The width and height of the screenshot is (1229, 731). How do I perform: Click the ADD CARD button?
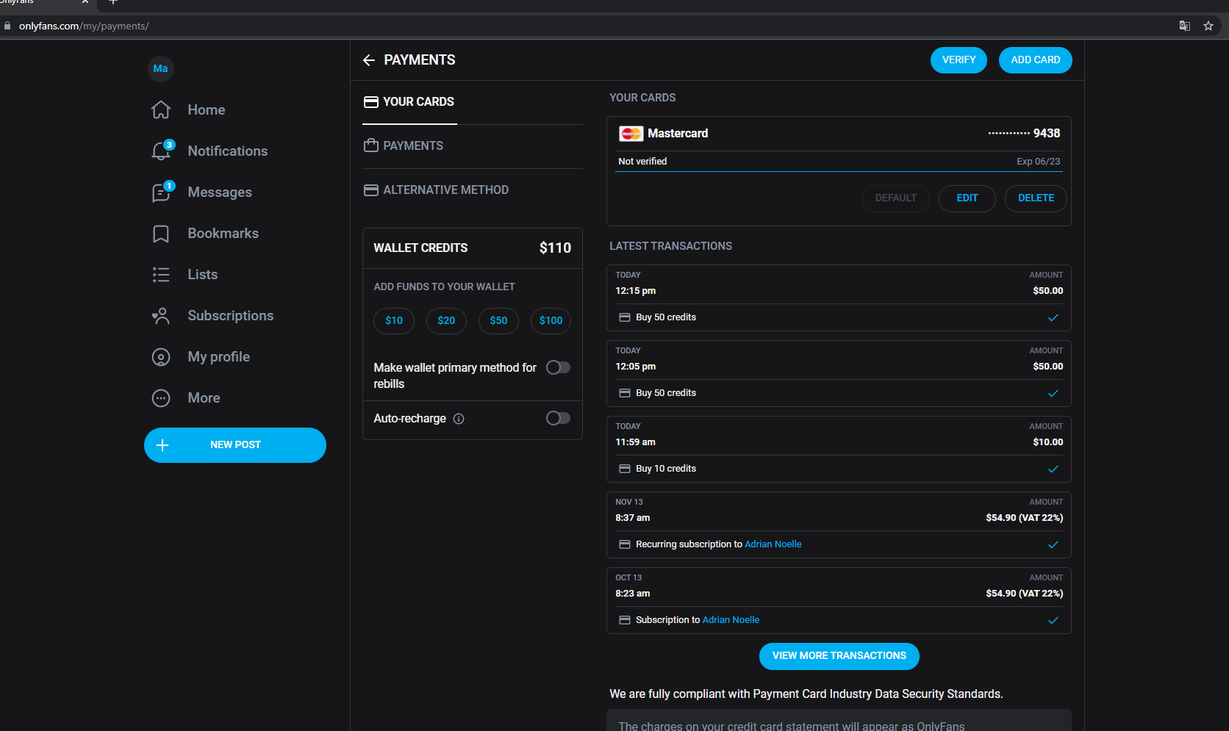tap(1035, 60)
